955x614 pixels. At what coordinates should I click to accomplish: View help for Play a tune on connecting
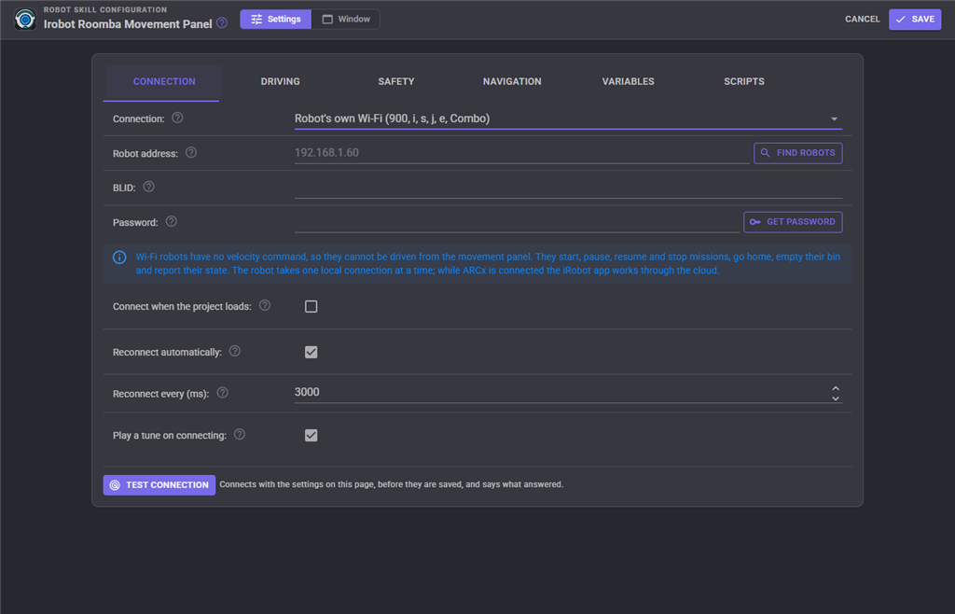[x=240, y=434]
